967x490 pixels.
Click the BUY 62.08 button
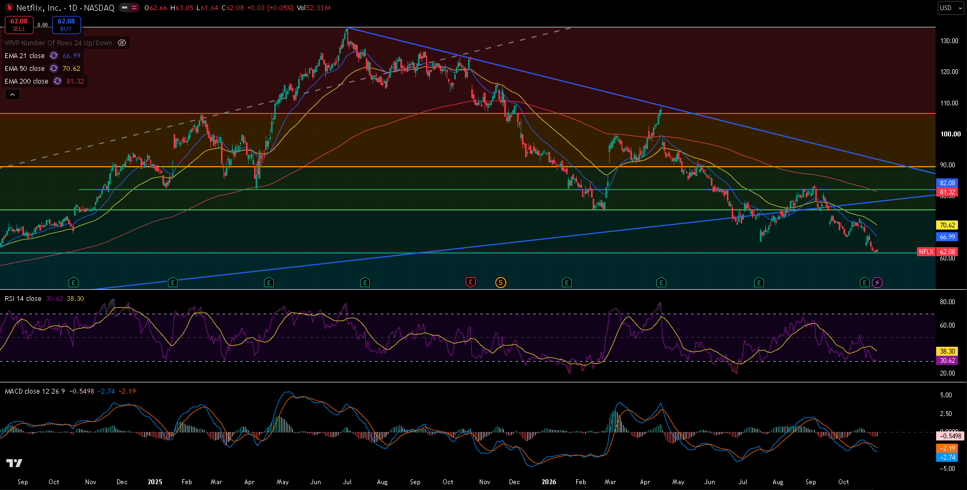(x=66, y=24)
